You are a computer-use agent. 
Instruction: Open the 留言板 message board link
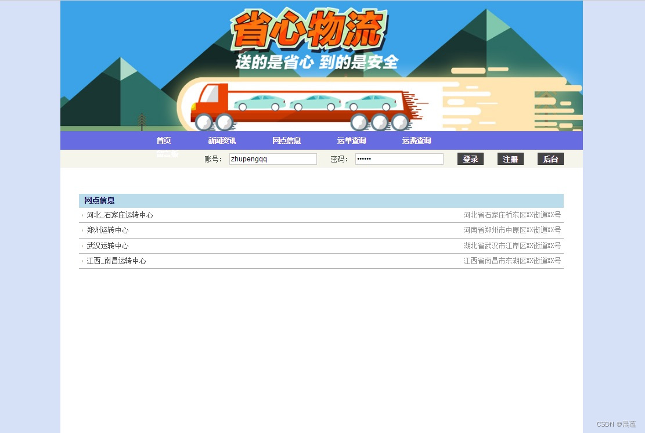[x=167, y=154]
